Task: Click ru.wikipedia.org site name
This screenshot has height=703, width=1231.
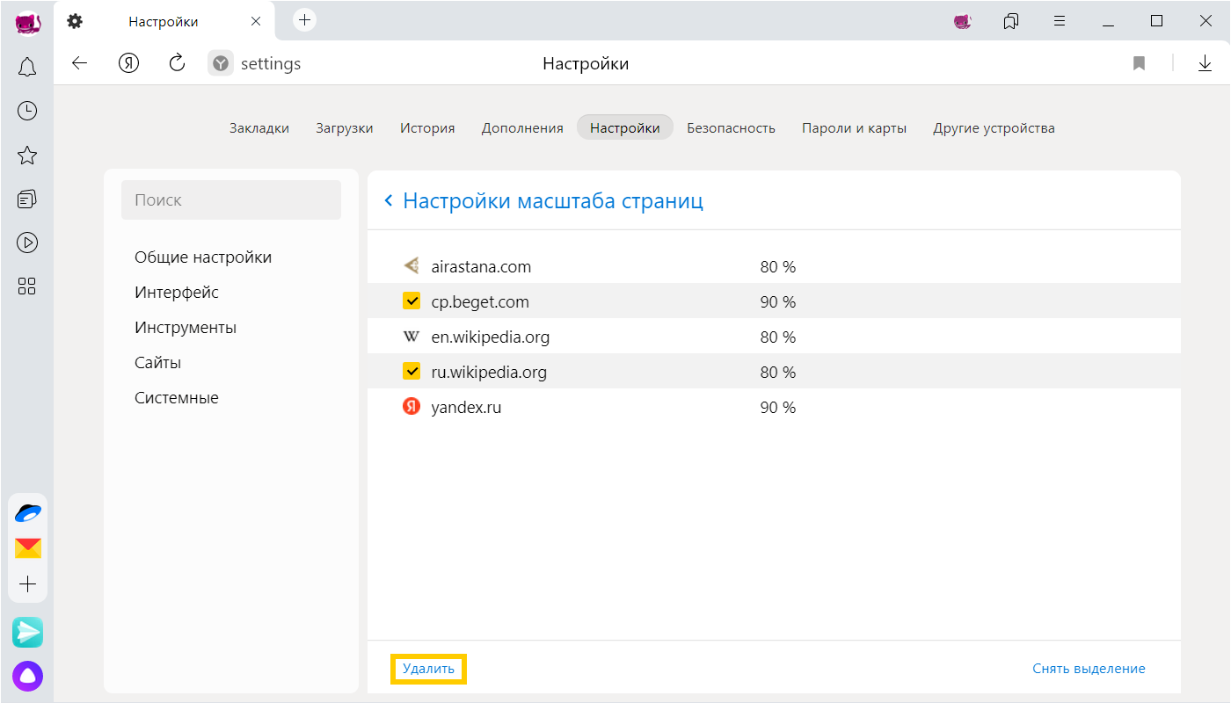Action: 489,372
